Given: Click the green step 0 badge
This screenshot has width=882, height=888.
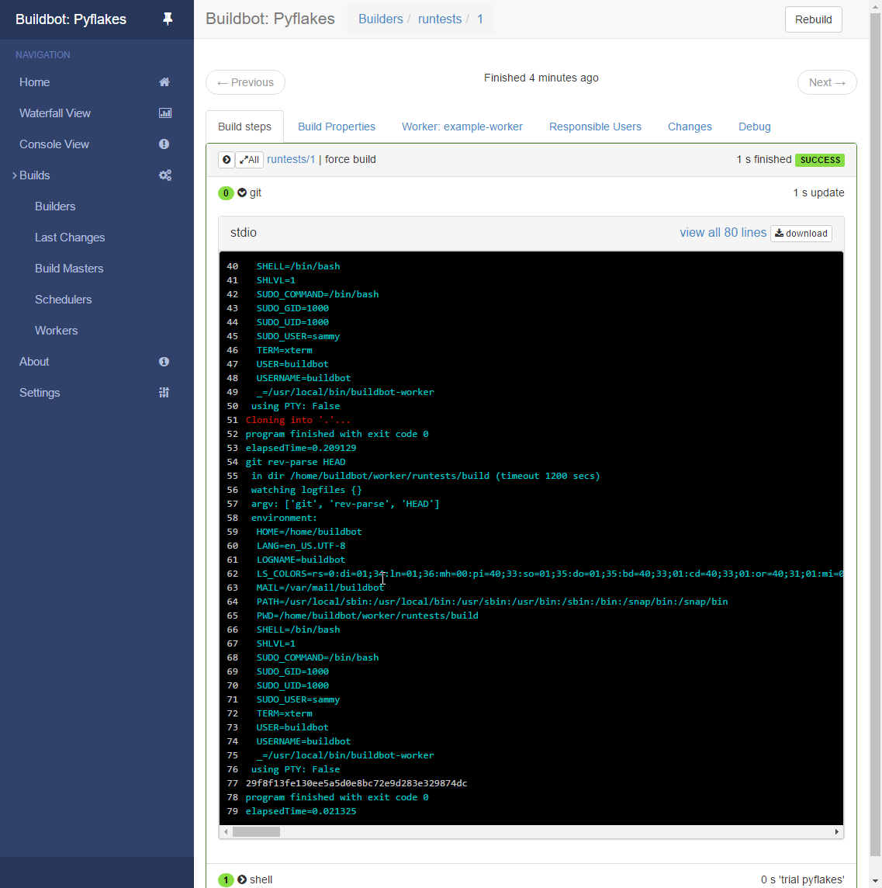Looking at the screenshot, I should [x=226, y=193].
